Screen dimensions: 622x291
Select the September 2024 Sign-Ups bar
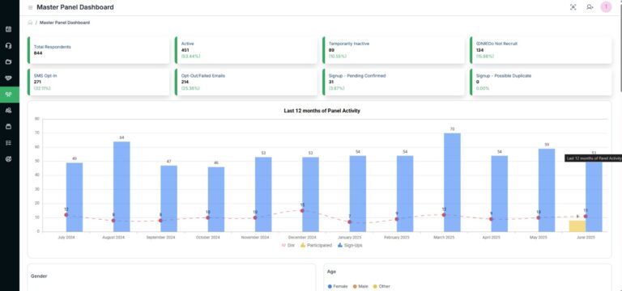169,198
